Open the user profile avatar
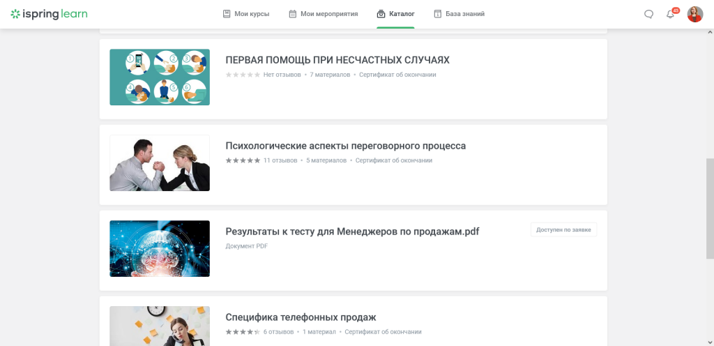The height and width of the screenshot is (346, 714). click(695, 14)
